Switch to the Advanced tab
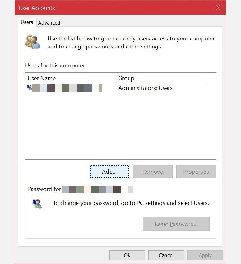The image size is (241, 264). coord(49,23)
